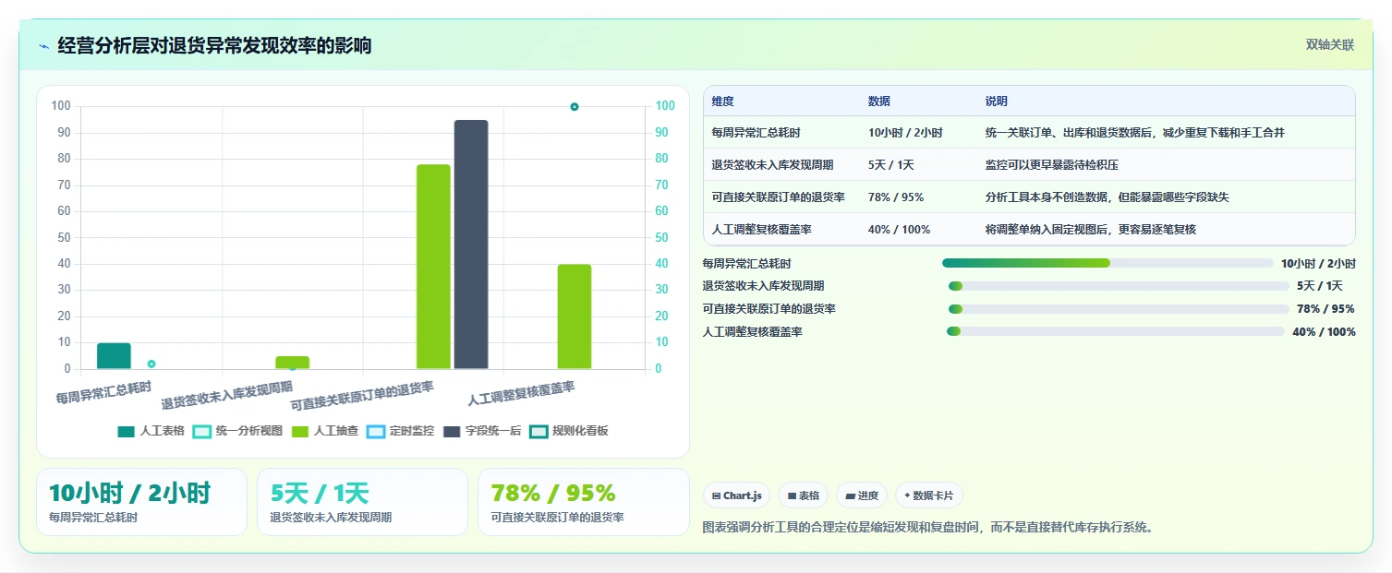
Task: Click the caption starting 图表强调分析工具
Action: 928,528
